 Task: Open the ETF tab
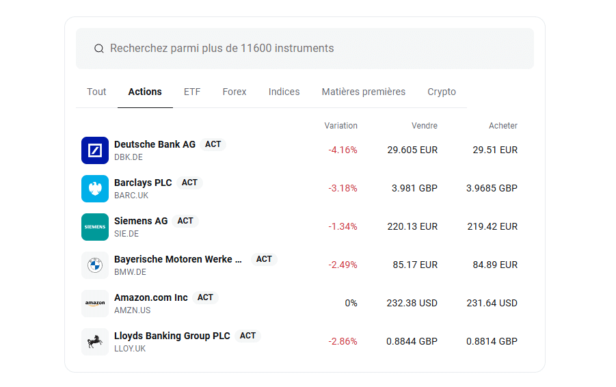point(192,92)
